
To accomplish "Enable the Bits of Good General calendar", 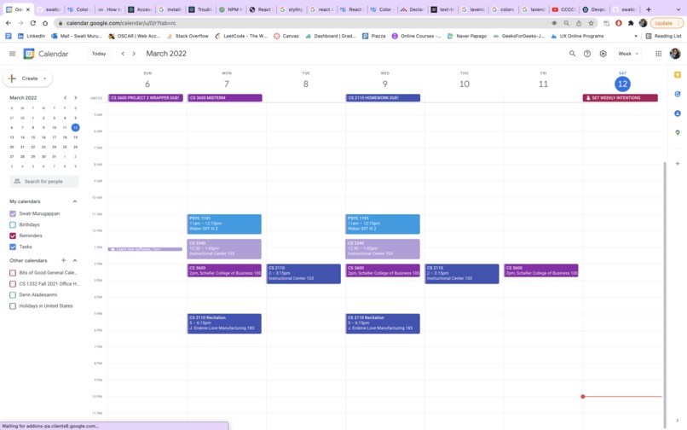I will (13, 272).
